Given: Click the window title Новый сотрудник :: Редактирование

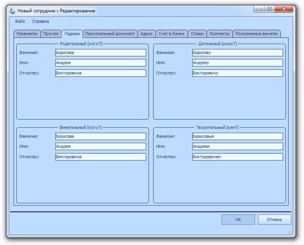Looking at the screenshot, I should tap(56, 11).
